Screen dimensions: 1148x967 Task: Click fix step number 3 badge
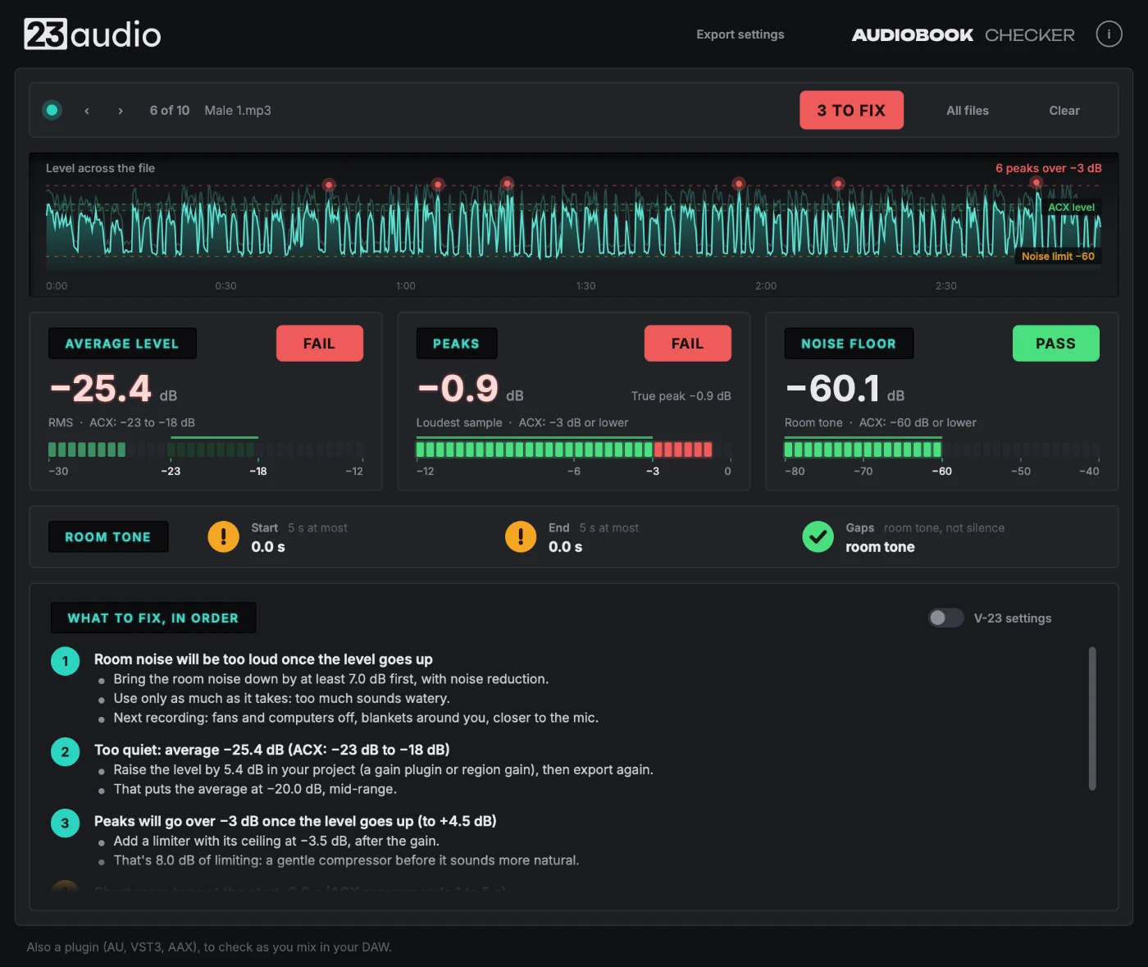(66, 823)
